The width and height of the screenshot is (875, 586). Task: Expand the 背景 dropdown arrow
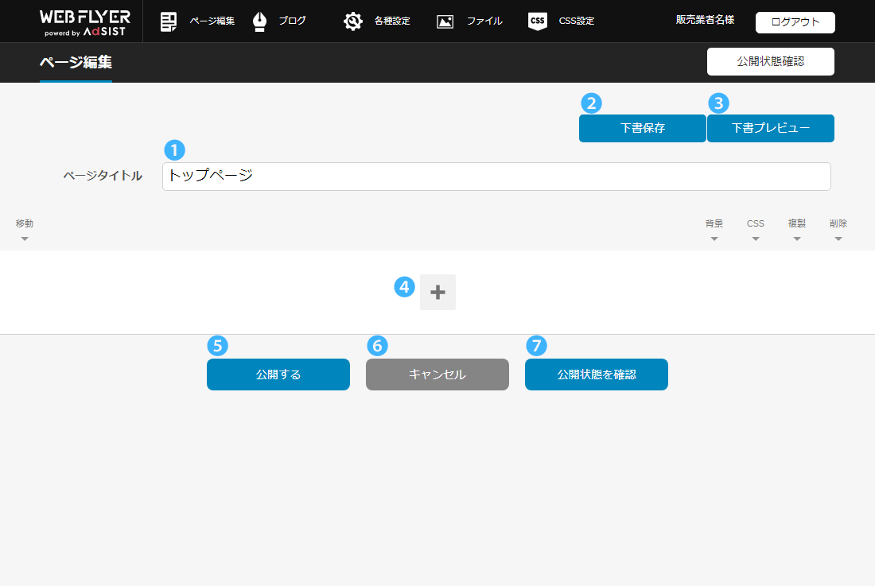714,239
